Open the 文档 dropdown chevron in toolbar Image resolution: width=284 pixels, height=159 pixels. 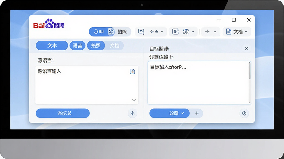coord(246,31)
